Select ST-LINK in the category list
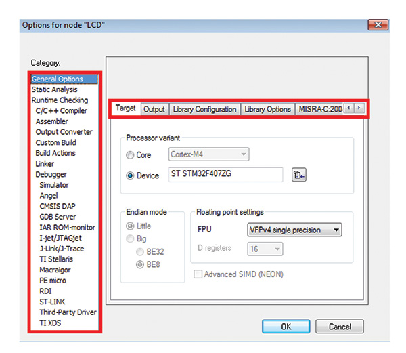 point(52,302)
